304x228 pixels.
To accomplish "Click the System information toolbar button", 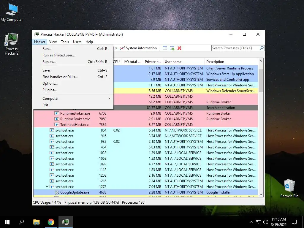I will (x=138, y=48).
